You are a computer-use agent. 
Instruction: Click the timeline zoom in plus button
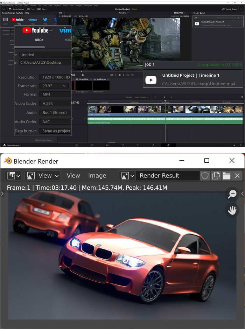point(171,97)
